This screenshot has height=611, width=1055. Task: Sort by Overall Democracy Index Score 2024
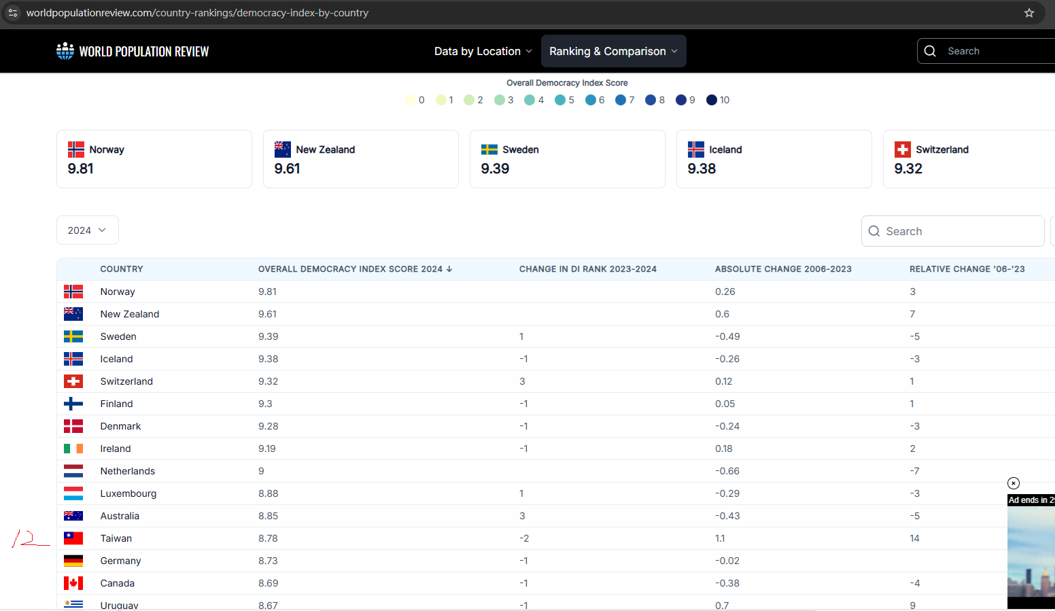pos(354,269)
